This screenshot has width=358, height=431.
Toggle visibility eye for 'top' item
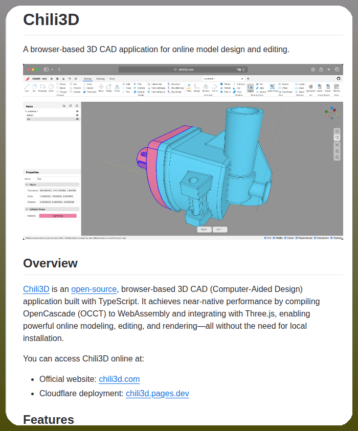(x=77, y=119)
